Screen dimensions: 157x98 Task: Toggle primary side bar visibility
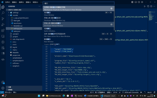(132, 2)
